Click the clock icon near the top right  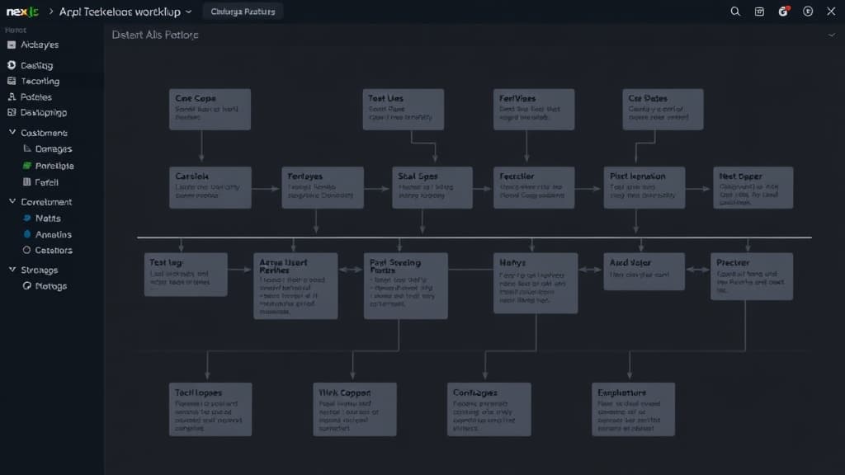pyautogui.click(x=807, y=12)
